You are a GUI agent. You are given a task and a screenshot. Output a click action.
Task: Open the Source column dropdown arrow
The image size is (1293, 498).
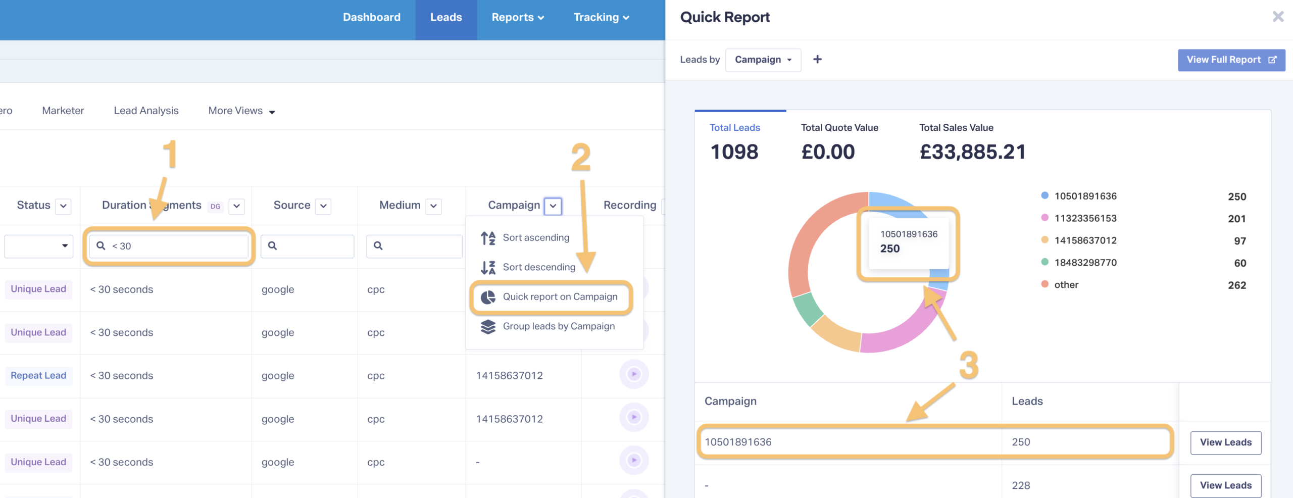point(323,206)
